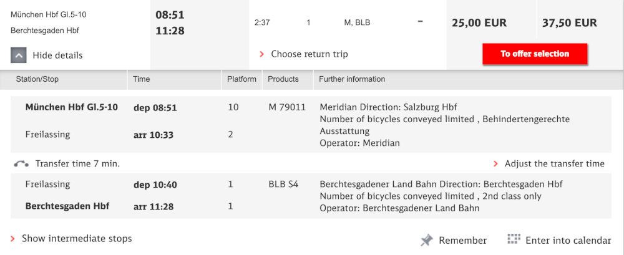Click the red arrow beside Adjust the transfer time
Image resolution: width=624 pixels, height=255 pixels.
pyautogui.click(x=496, y=163)
